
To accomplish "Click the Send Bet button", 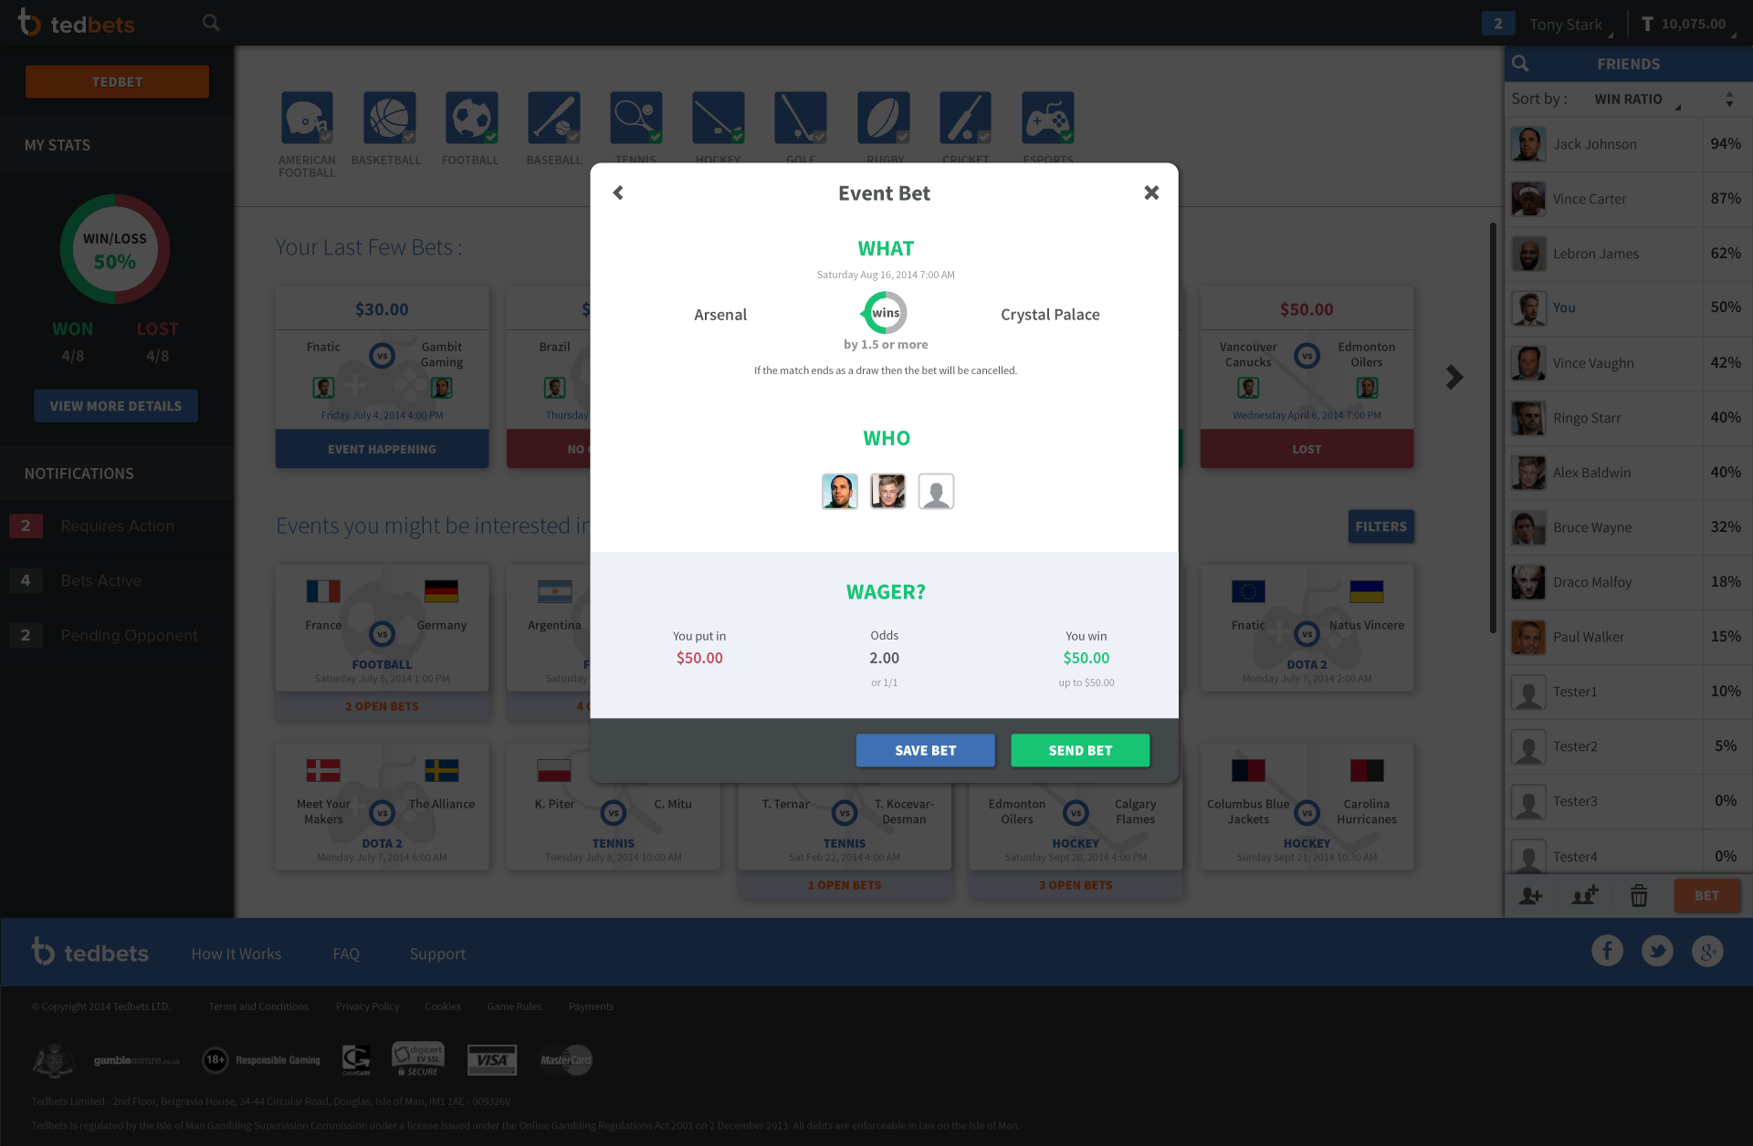I will [1080, 750].
